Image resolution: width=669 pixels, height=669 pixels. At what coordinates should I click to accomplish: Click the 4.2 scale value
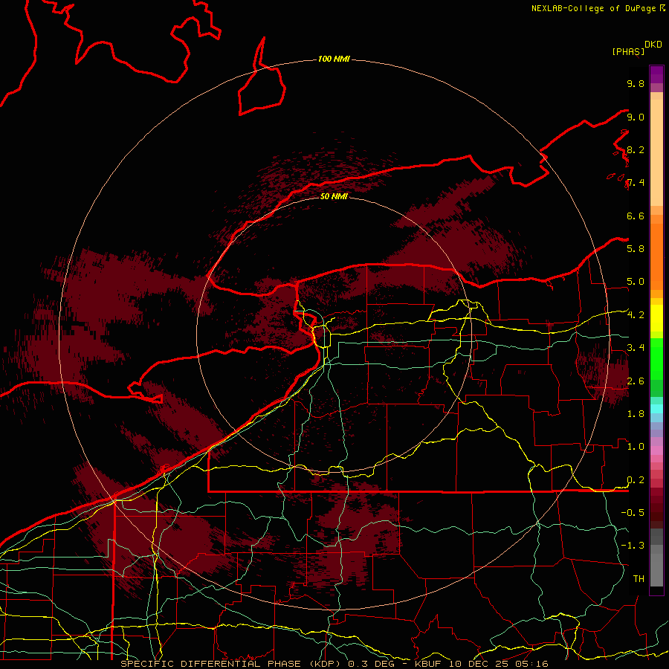636,315
